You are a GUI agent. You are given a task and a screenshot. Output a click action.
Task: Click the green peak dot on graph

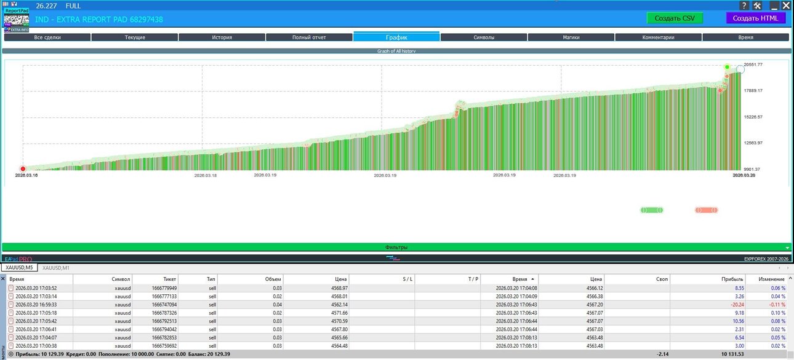point(727,66)
